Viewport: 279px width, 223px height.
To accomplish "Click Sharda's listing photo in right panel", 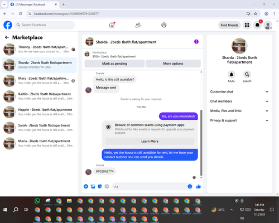I will click(239, 46).
